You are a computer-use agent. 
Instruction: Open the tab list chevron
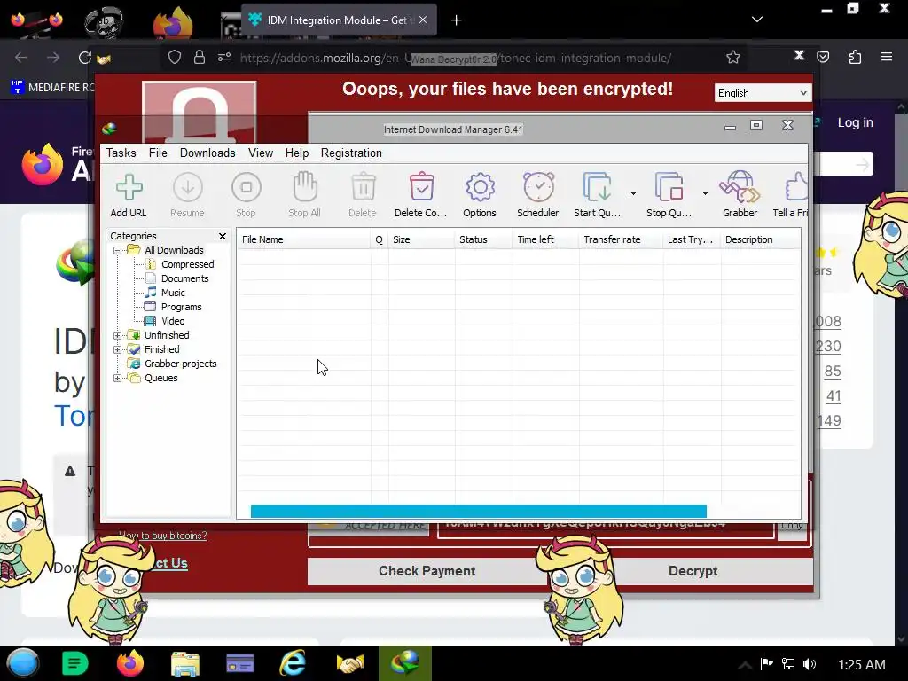click(757, 20)
